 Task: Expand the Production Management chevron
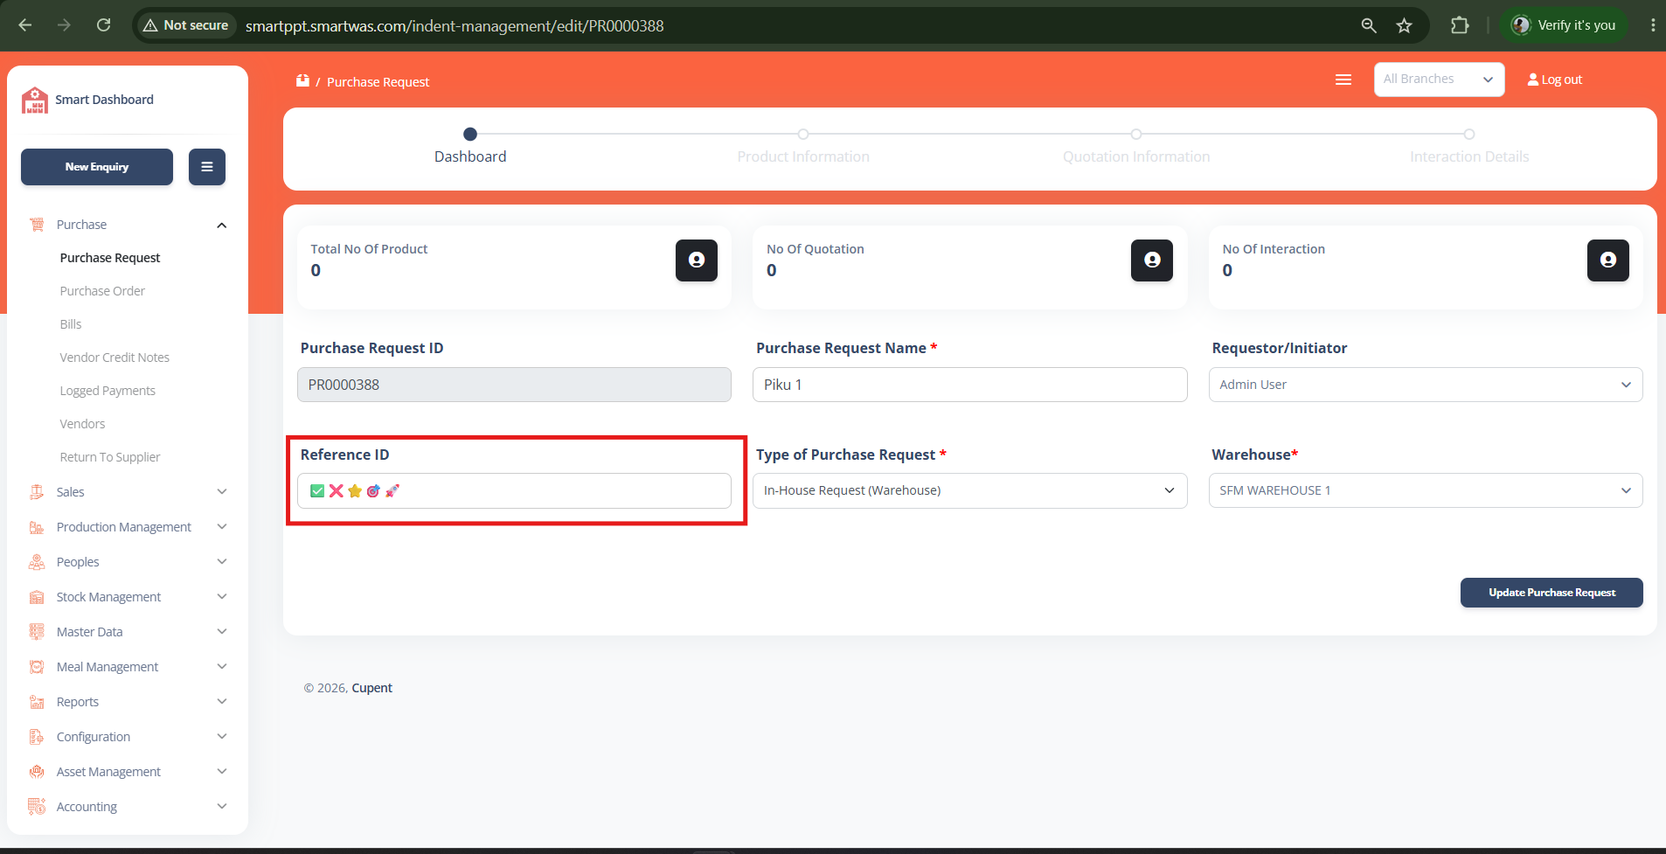click(x=222, y=527)
